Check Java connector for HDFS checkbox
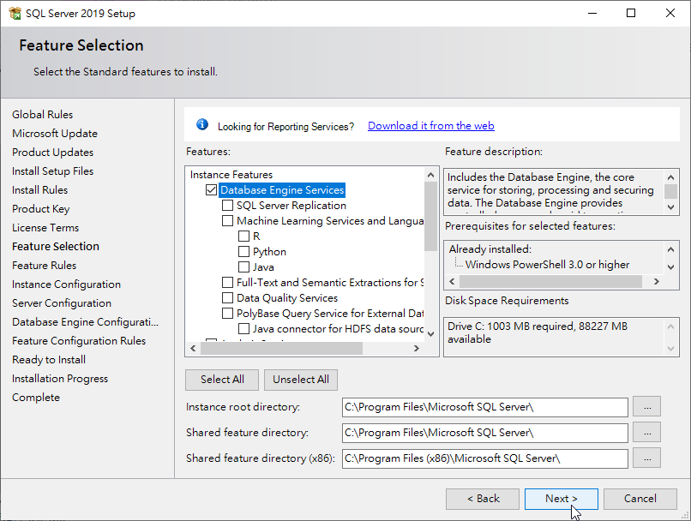Screen dimensions: 691x521 pyautogui.click(x=243, y=328)
